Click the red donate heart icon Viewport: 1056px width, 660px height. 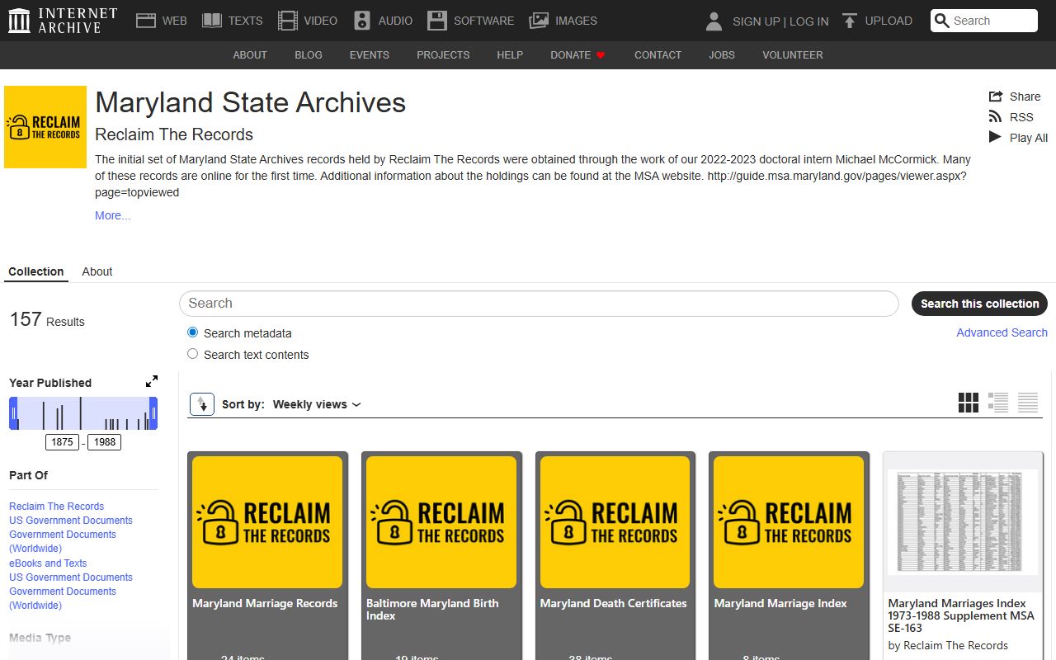click(x=601, y=55)
